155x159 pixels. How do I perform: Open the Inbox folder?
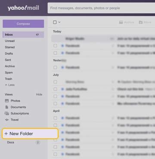(23, 34)
